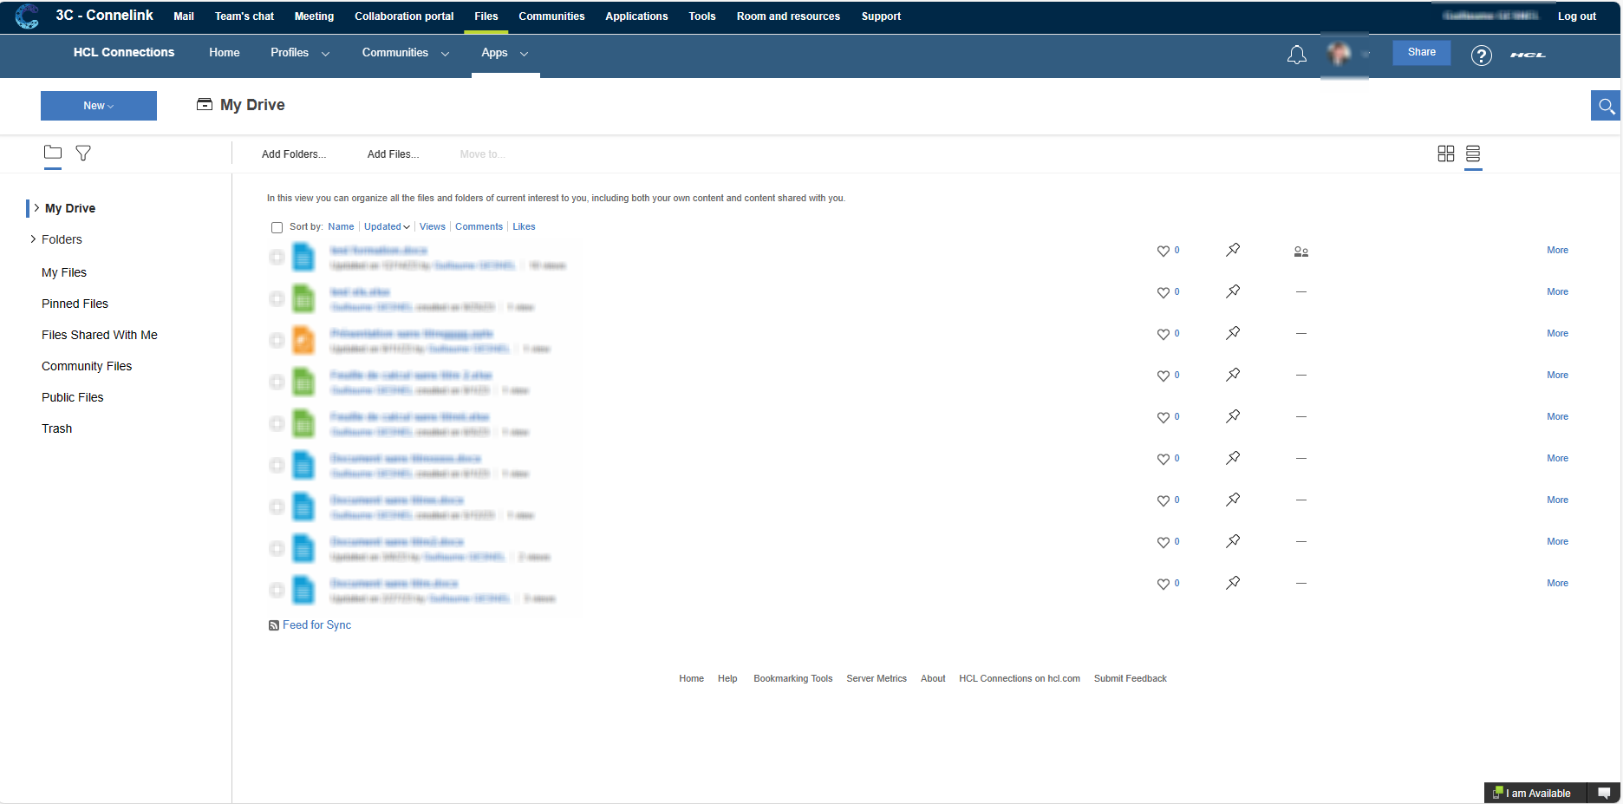
Task: Open Room and resources
Action: [x=788, y=16]
